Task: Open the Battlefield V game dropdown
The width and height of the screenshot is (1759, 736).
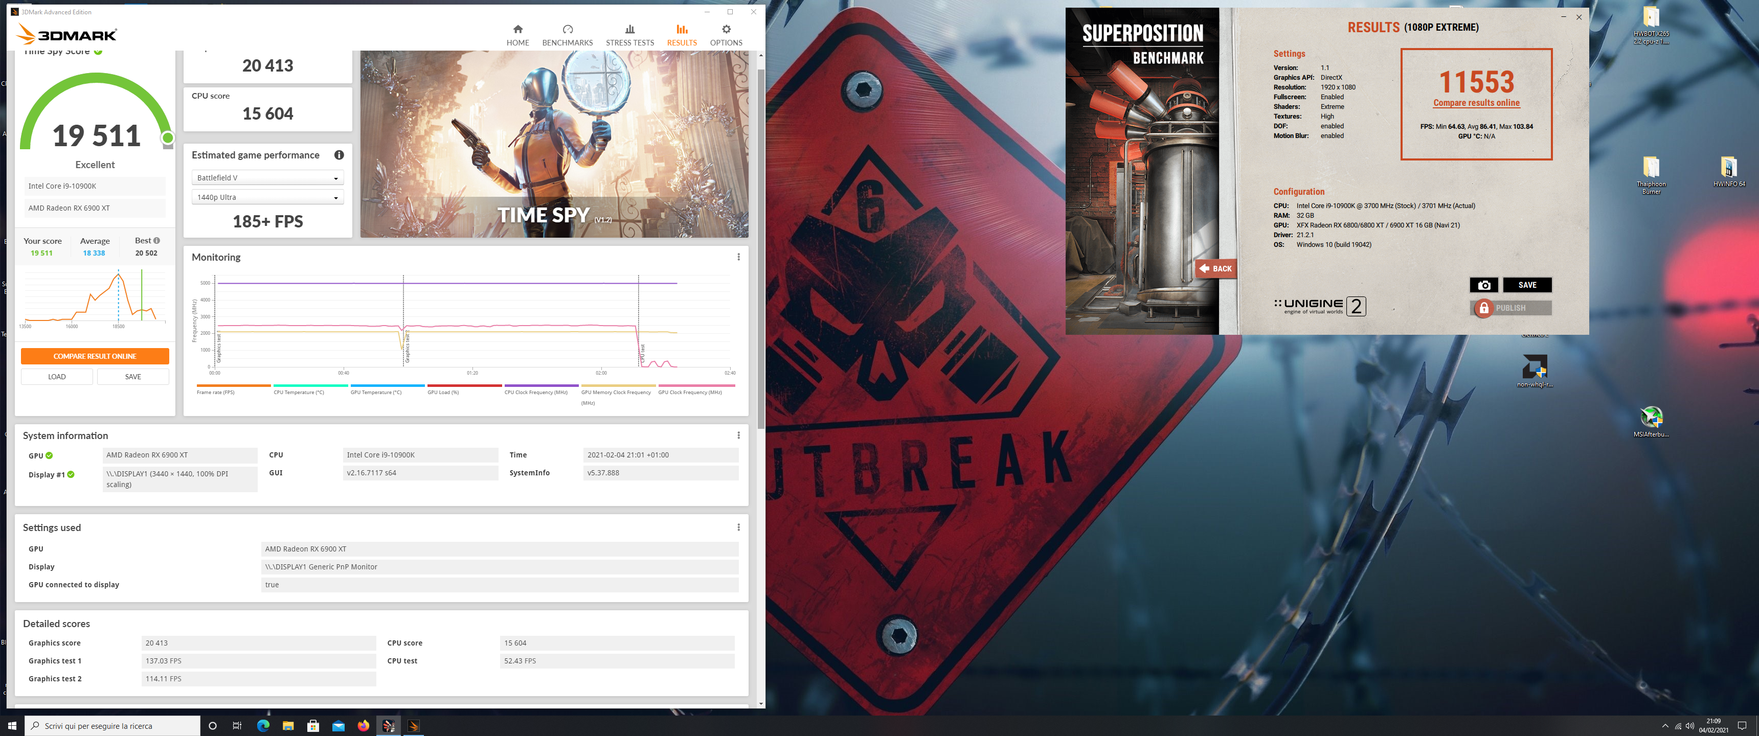Action: click(267, 177)
